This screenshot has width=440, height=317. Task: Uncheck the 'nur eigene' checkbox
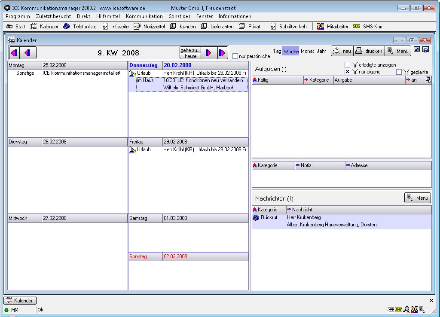[x=347, y=72]
